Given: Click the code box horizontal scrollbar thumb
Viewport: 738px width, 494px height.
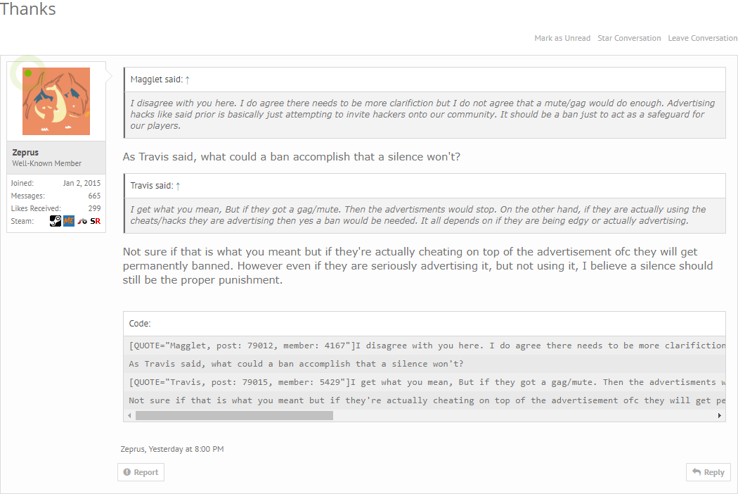Looking at the screenshot, I should pyautogui.click(x=234, y=416).
